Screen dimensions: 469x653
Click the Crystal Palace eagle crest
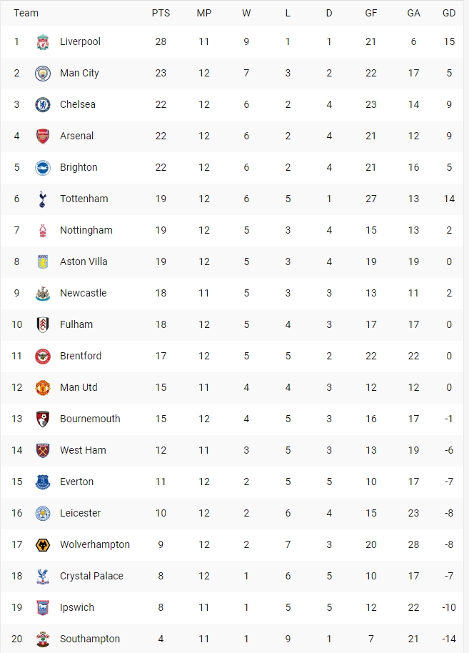tap(42, 577)
